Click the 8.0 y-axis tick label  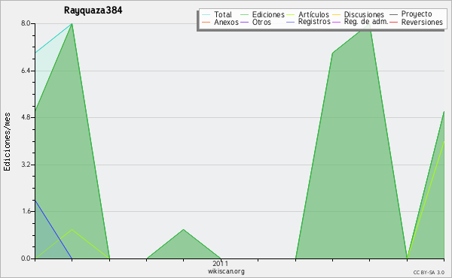(26, 23)
